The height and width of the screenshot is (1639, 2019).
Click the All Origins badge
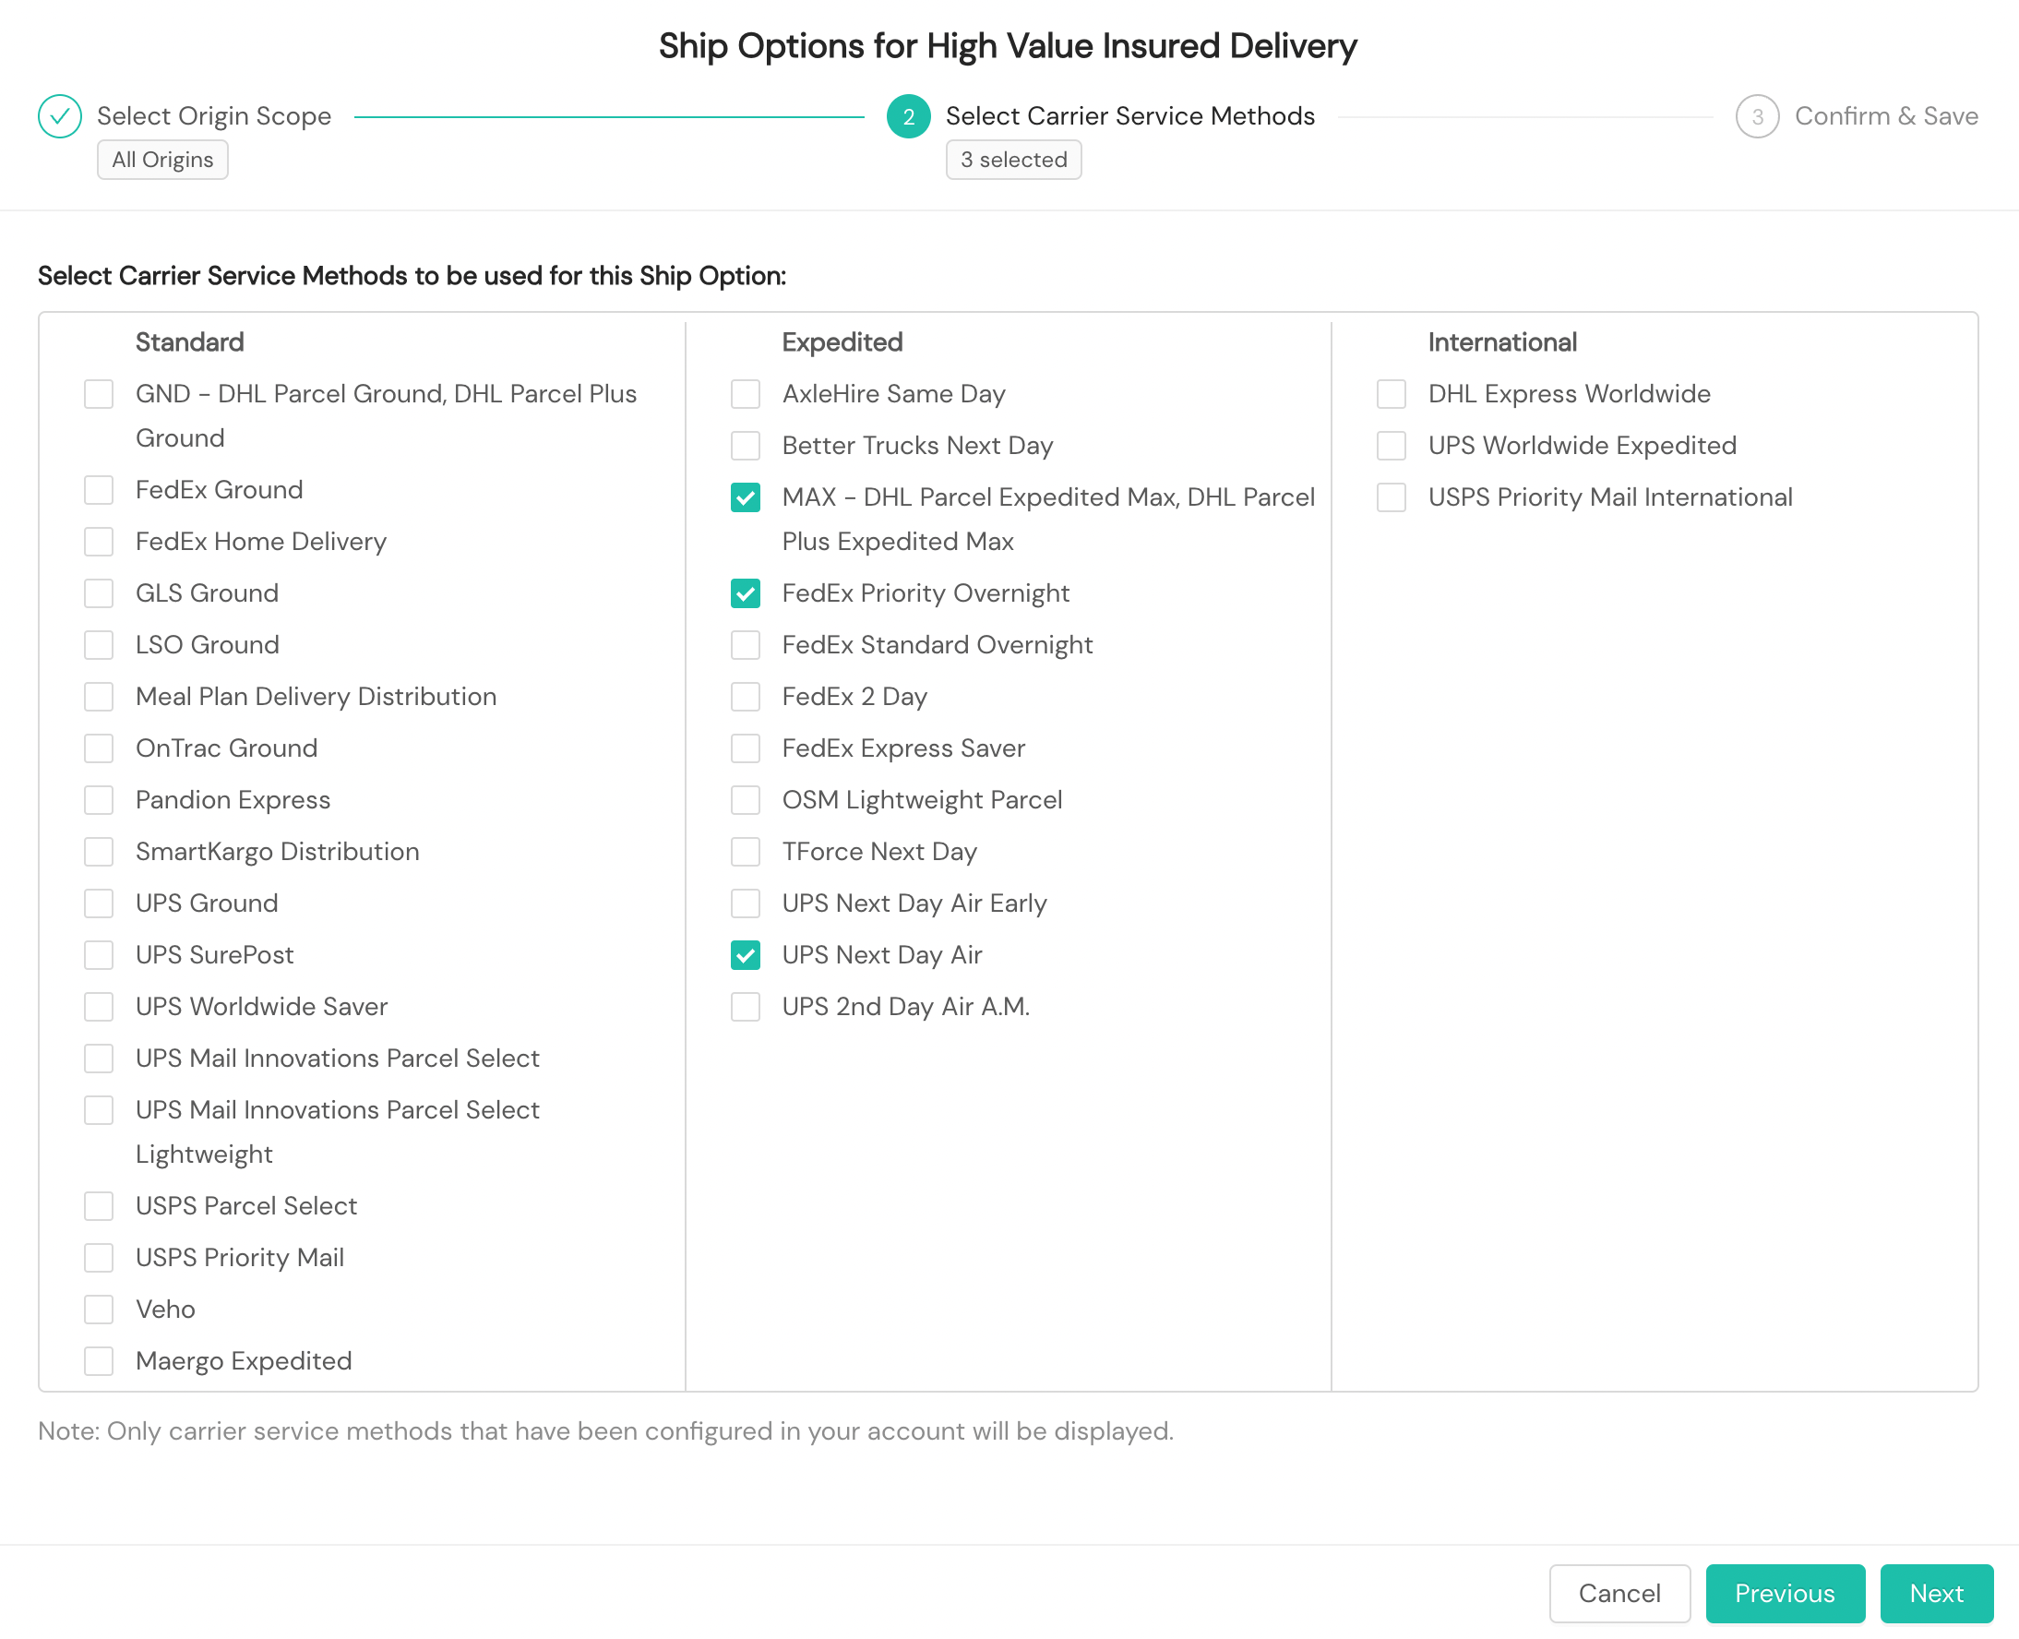(x=162, y=160)
